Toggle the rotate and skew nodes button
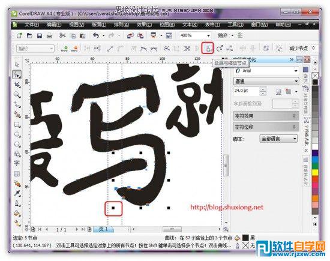The image size is (330, 261). [x=219, y=49]
